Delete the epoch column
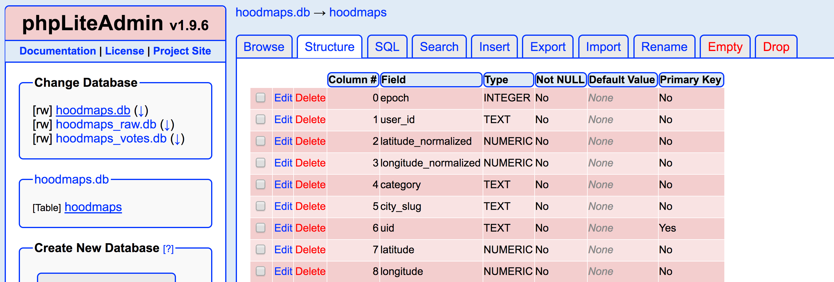This screenshot has height=282, width=834. [311, 98]
